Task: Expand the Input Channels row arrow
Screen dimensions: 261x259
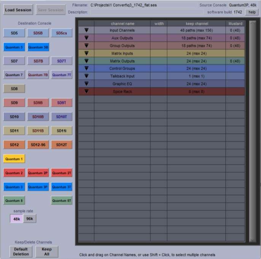Action: pos(86,30)
